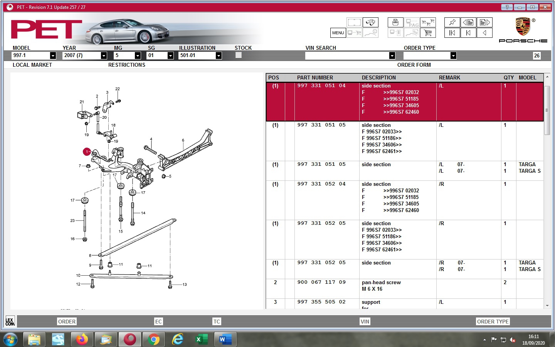555x347 pixels.
Task: Expand the ILLUSTRATION dropdown
Action: point(219,56)
